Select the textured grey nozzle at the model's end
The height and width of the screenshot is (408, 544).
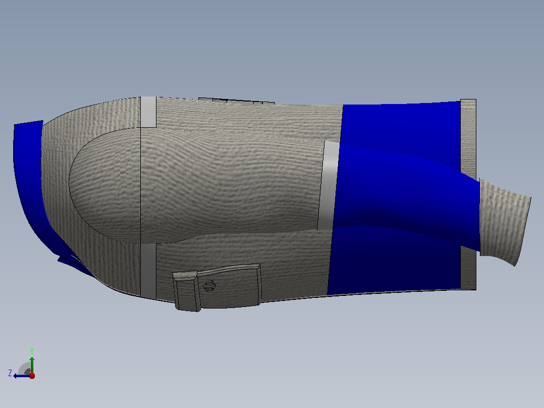505,222
